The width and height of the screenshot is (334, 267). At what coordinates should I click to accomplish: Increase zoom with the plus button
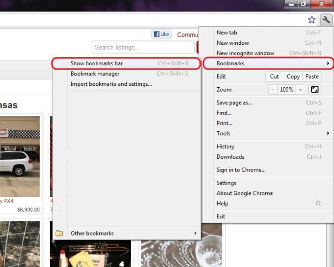(301, 90)
